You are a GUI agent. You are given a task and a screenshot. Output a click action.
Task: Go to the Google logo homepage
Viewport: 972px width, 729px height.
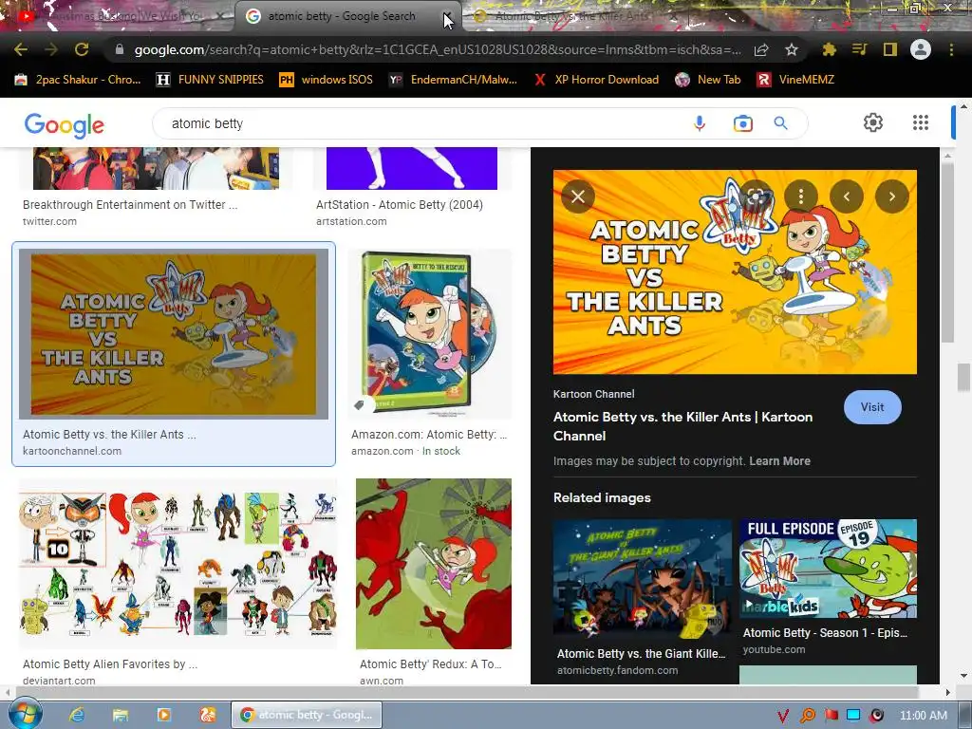[65, 124]
